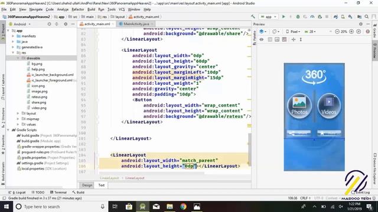Open the Event Log
This screenshot has width=378, height=212.
click(x=361, y=193)
